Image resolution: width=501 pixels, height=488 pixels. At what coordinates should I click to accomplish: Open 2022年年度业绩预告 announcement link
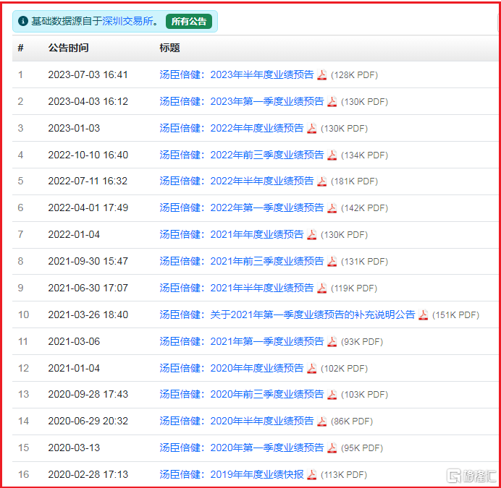pos(232,128)
